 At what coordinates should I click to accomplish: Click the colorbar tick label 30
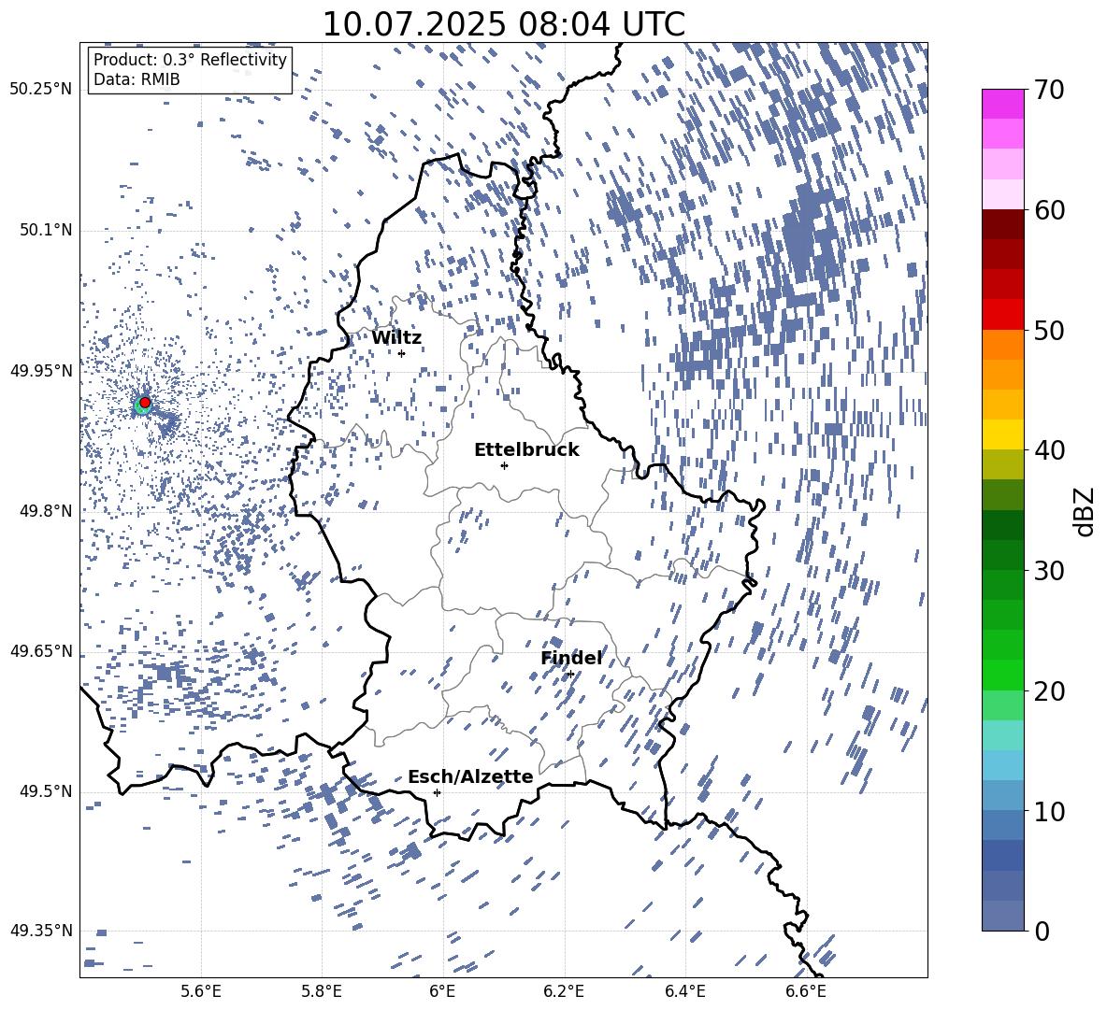[x=1049, y=571]
